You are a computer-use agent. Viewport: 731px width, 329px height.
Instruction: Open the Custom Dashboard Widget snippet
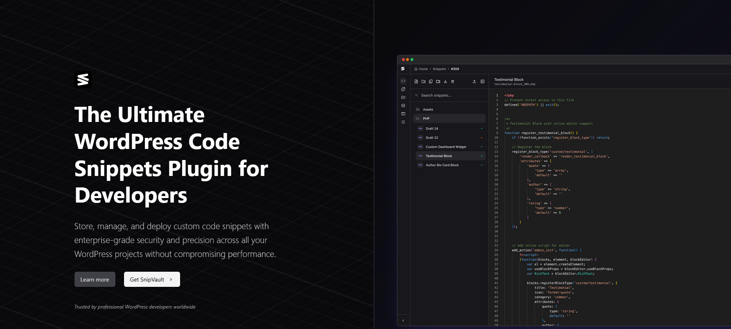point(451,146)
